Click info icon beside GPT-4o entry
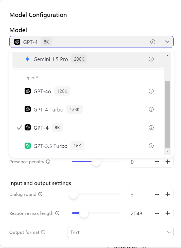 click(x=151, y=91)
